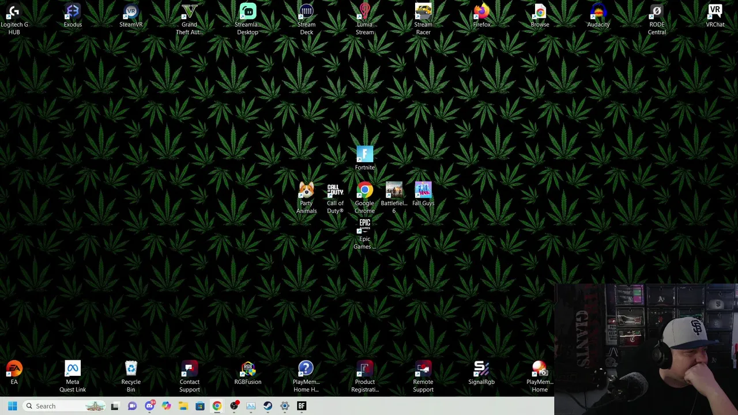The height and width of the screenshot is (415, 738).
Task: Open Task View from the taskbar
Action: (x=115, y=406)
